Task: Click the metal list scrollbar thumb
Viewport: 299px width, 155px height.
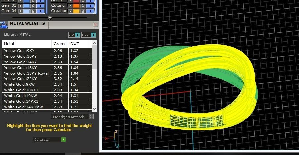Action: [x=95, y=57]
